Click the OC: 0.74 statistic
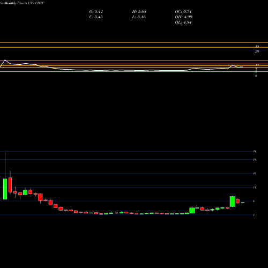The width and height of the screenshot is (268, 268). point(183,12)
